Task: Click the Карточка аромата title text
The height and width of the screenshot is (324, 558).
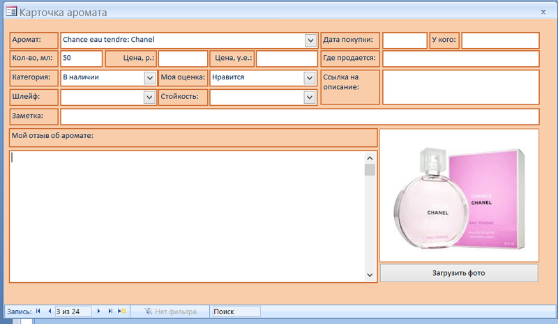Action: pyautogui.click(x=63, y=13)
